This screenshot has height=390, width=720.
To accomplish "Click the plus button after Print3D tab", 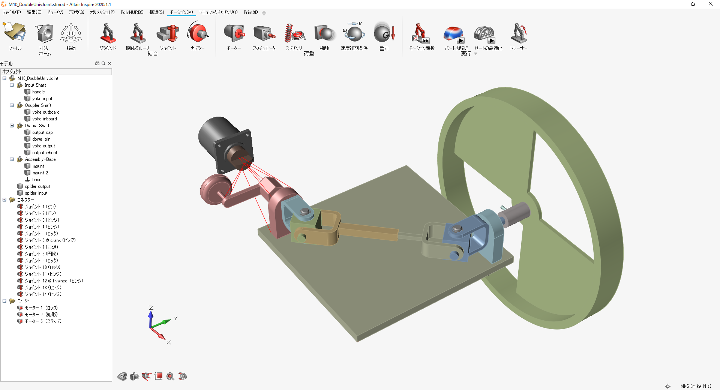I will point(264,13).
